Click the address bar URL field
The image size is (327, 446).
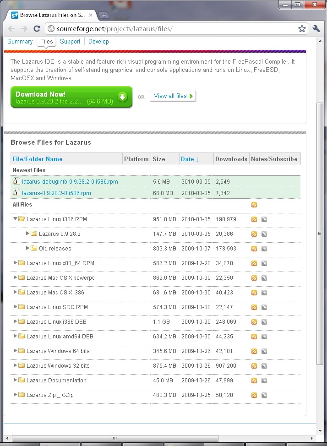pos(174,28)
